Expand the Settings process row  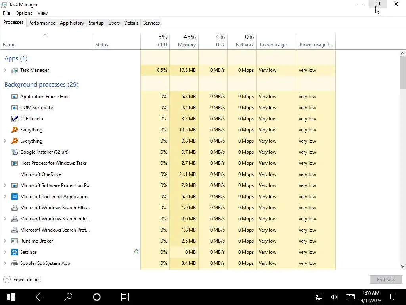click(x=5, y=252)
